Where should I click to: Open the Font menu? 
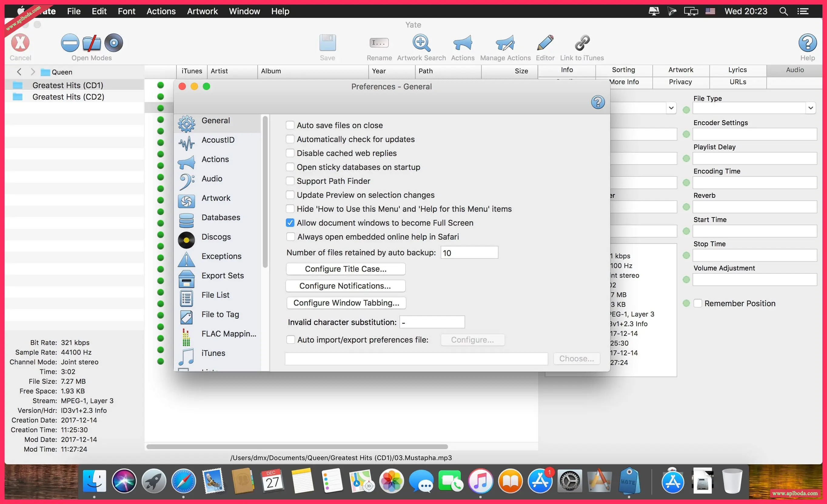tap(126, 11)
